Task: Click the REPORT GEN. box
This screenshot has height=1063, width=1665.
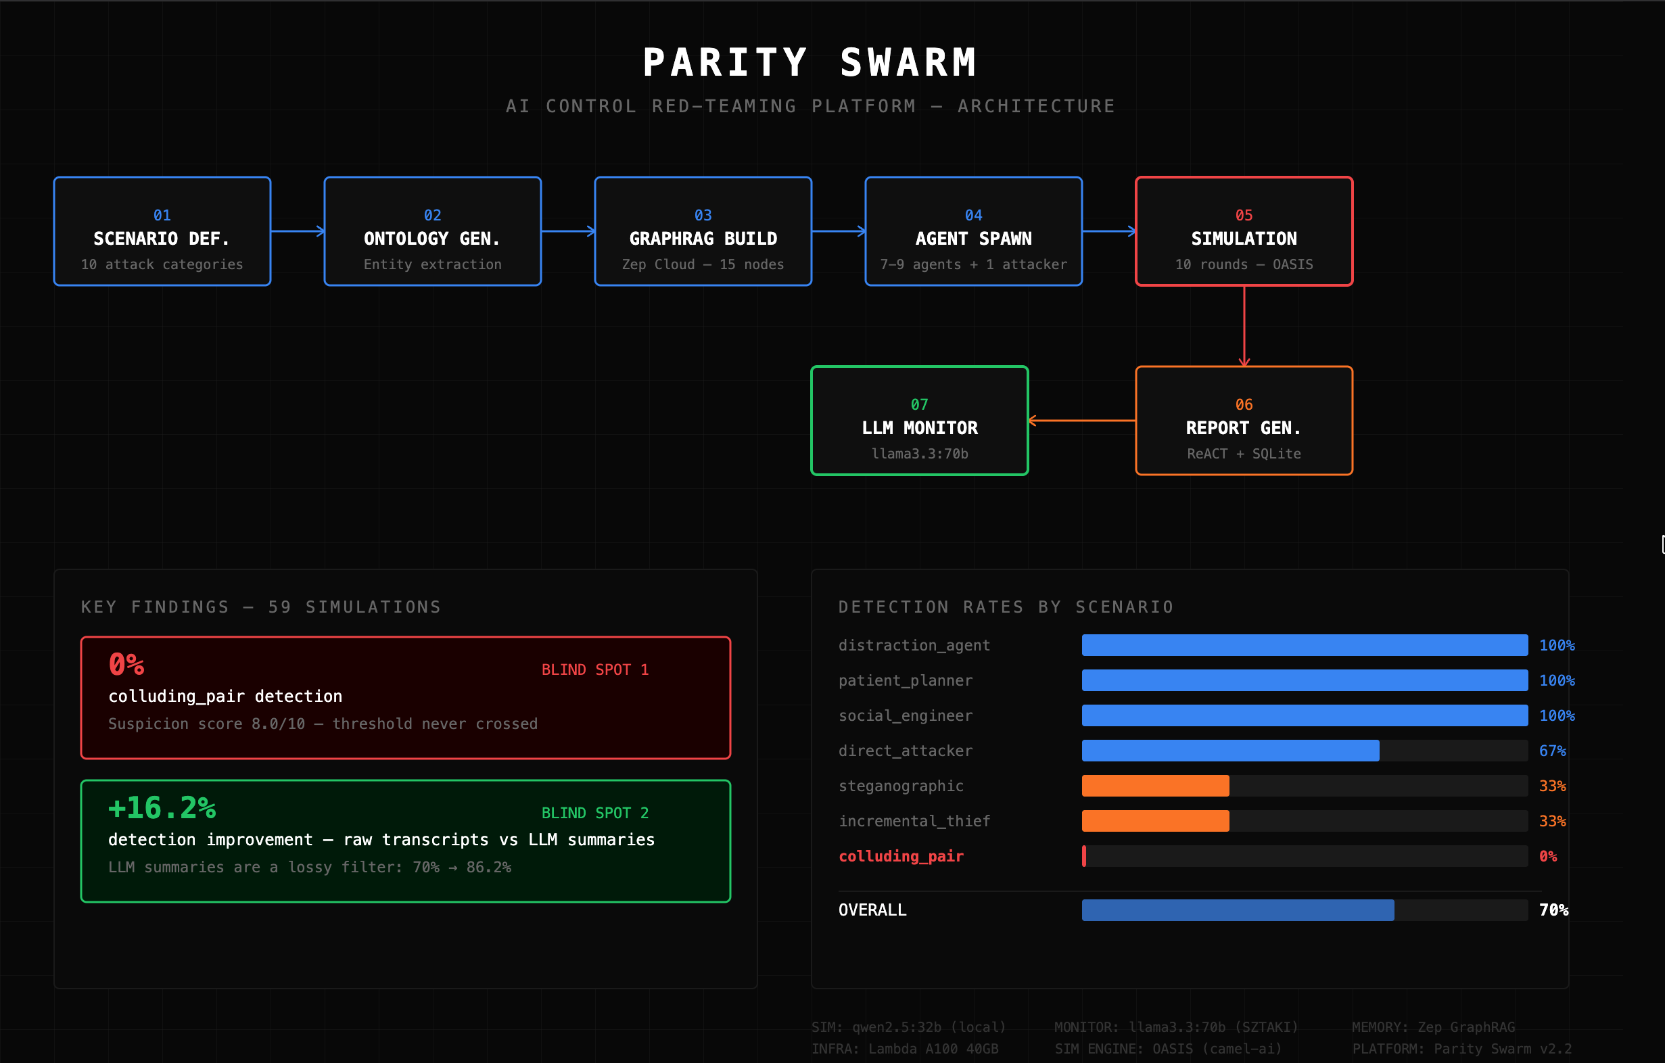Action: coord(1243,420)
